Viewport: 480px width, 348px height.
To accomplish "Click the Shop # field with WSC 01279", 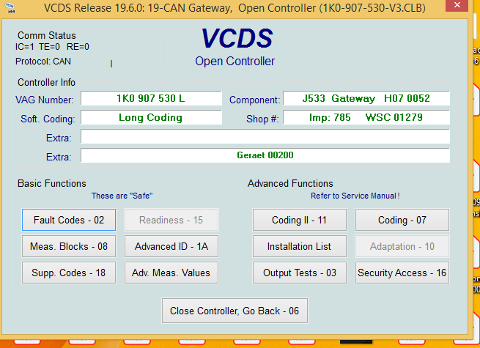I will (x=366, y=117).
